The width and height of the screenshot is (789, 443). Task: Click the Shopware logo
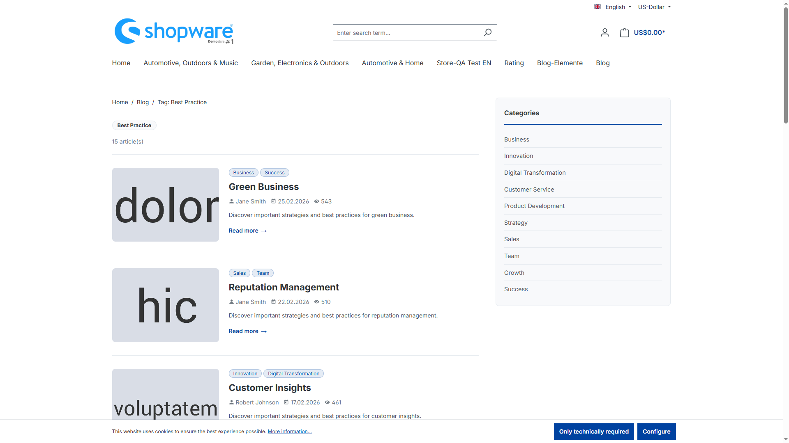tap(174, 32)
